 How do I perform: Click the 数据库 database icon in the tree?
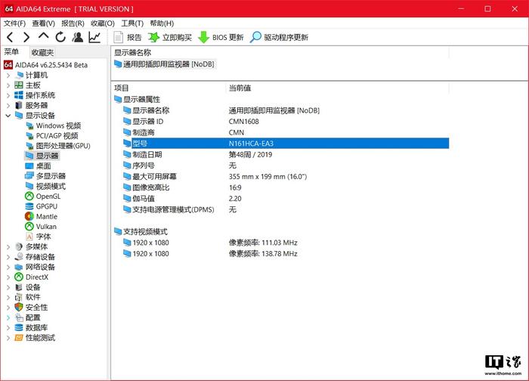[x=19, y=327]
